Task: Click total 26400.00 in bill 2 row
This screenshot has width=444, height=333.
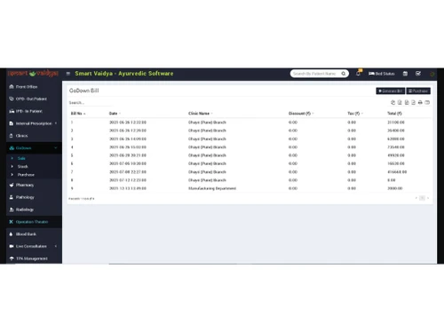Action: coord(396,131)
